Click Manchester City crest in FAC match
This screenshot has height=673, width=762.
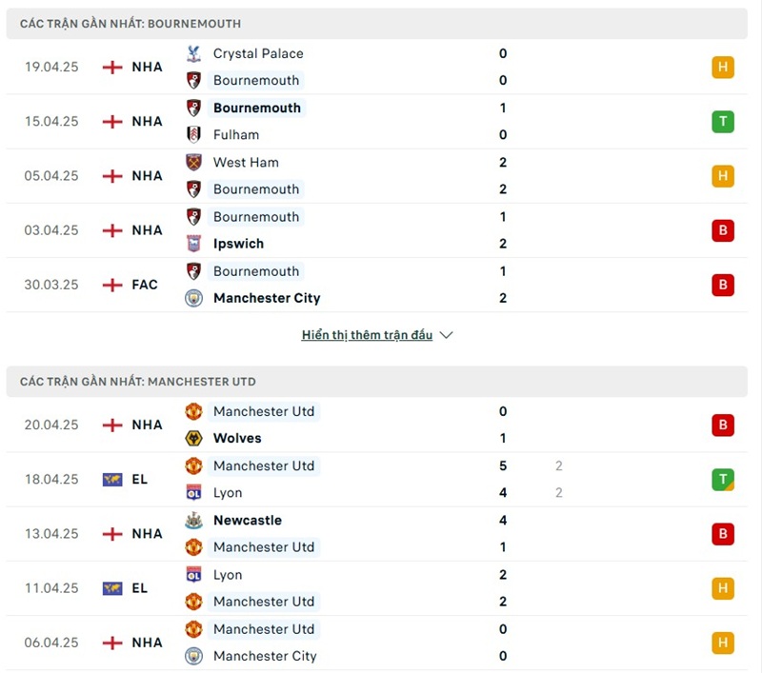tap(193, 298)
